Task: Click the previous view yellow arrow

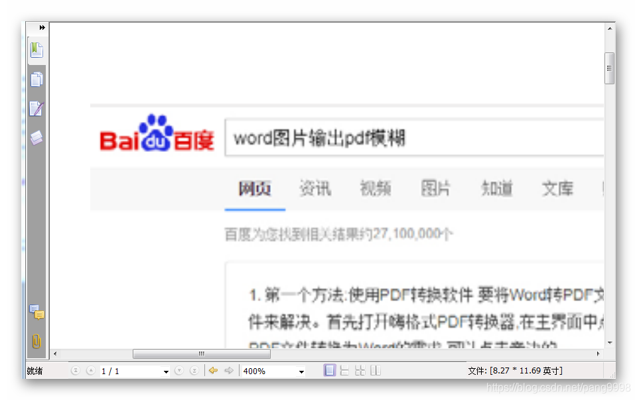Action: [213, 370]
